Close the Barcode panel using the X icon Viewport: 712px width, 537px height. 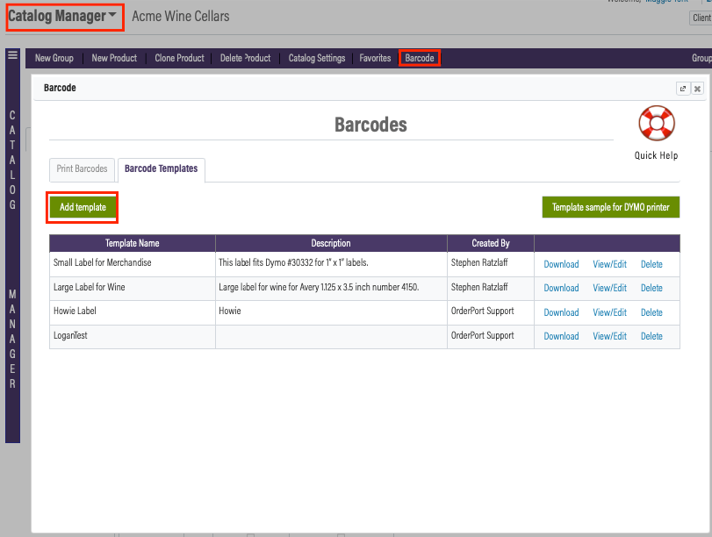(x=697, y=89)
